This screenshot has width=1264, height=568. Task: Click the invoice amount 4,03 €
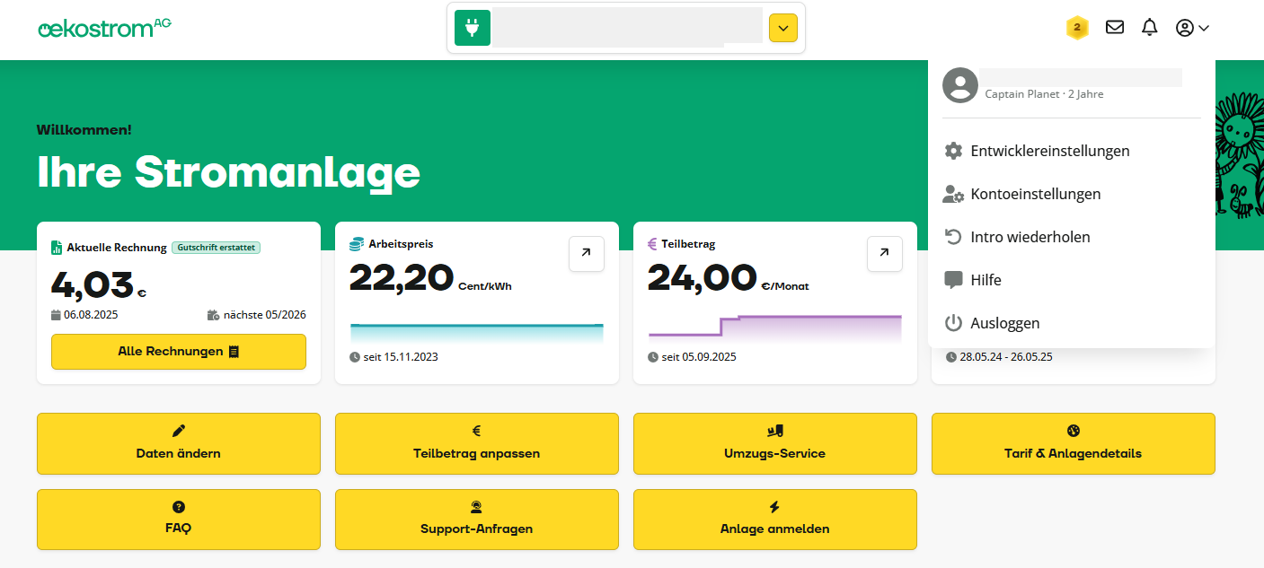(x=99, y=284)
